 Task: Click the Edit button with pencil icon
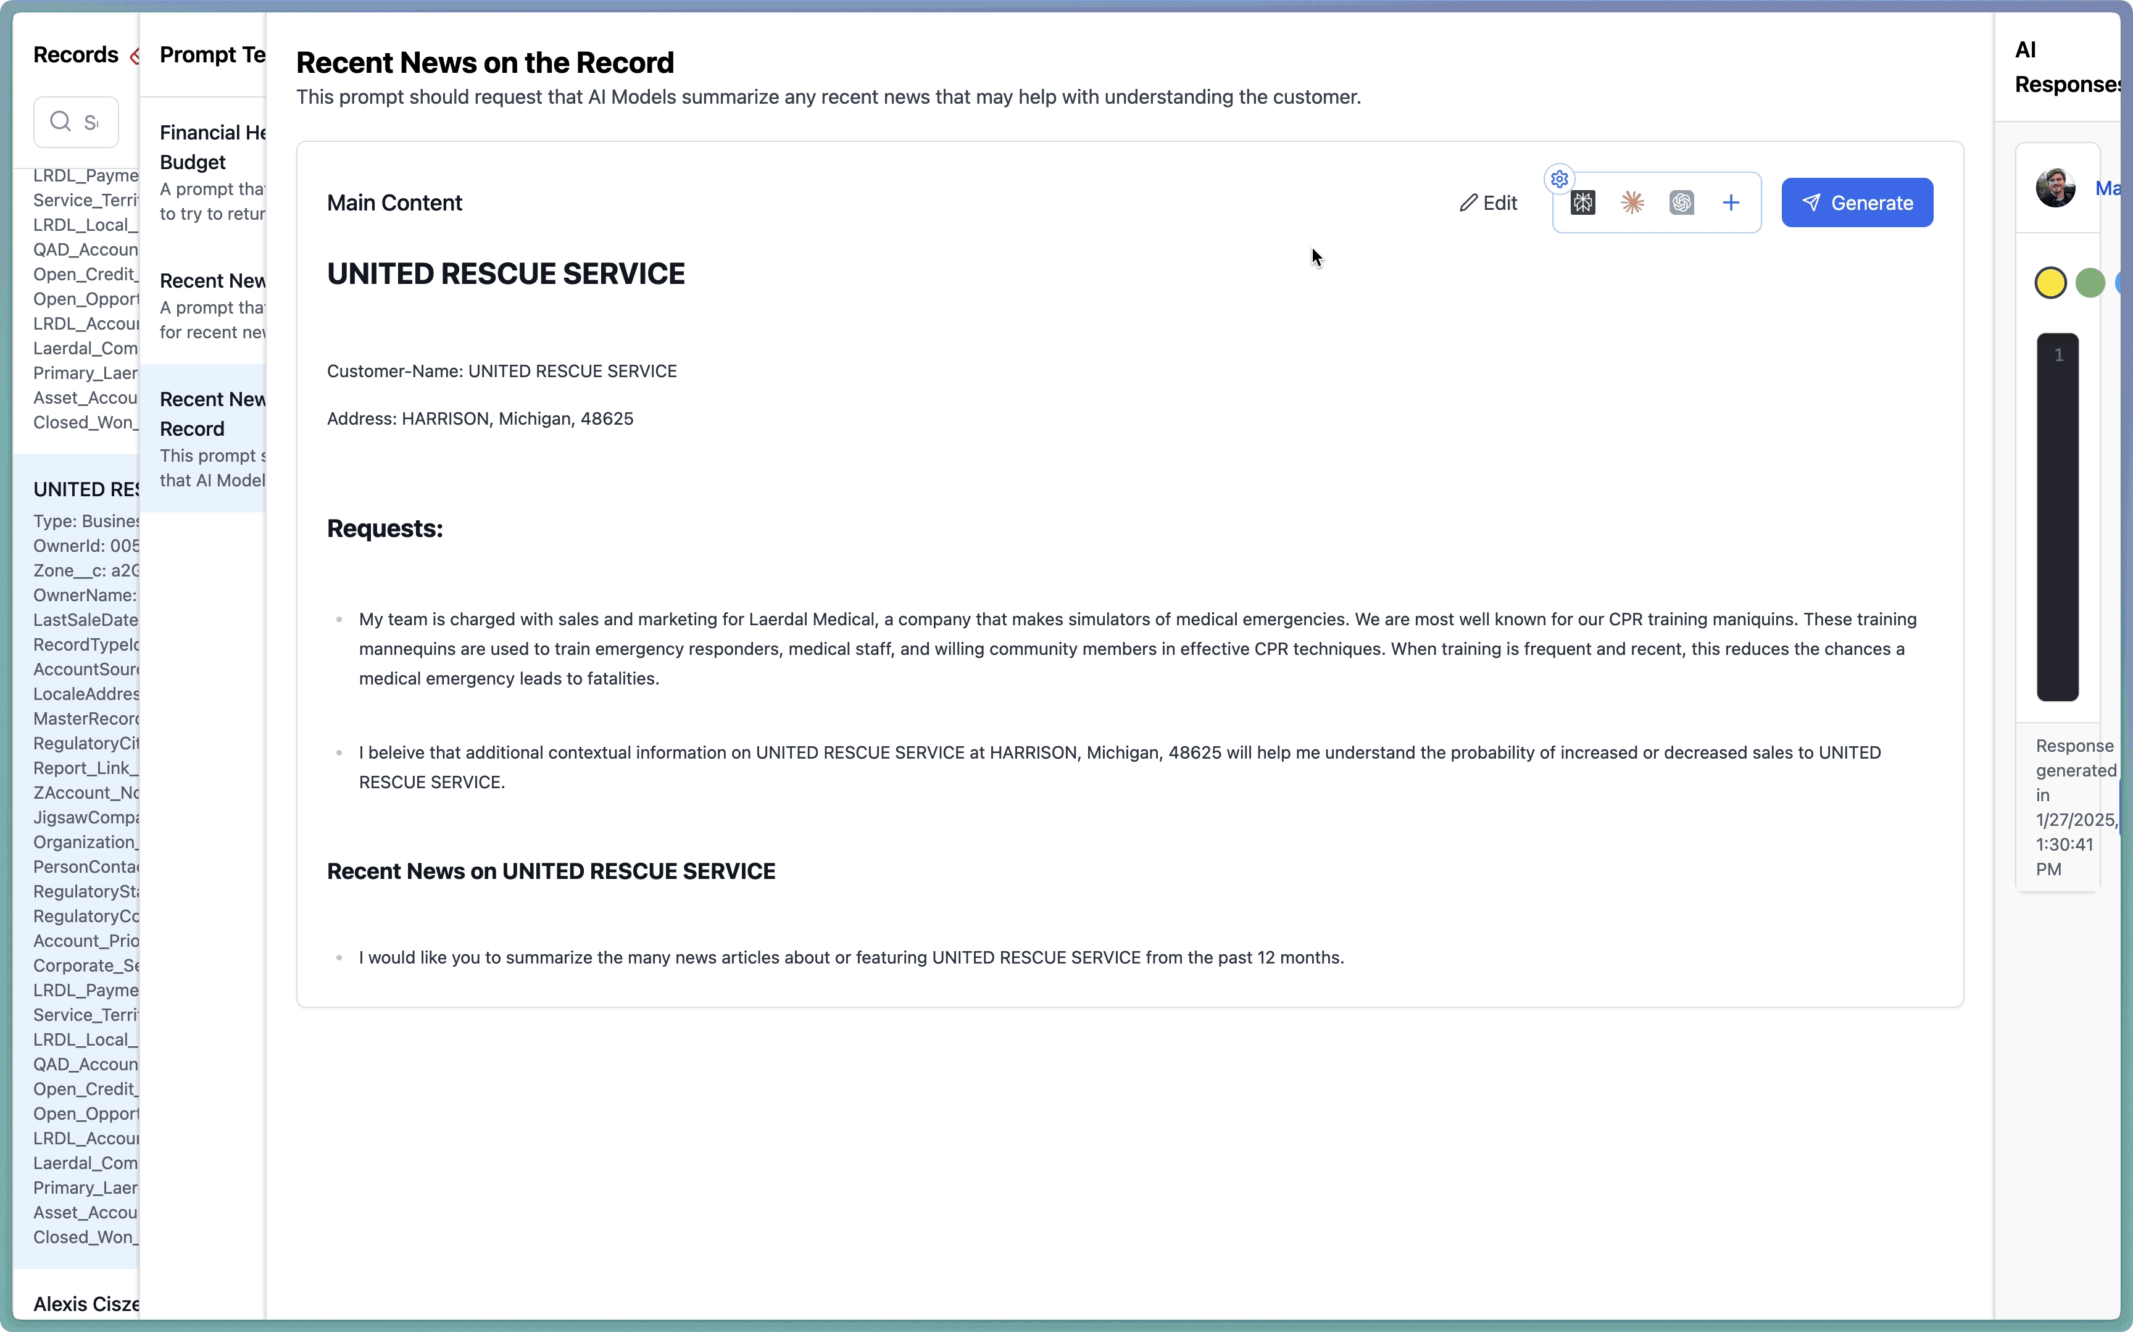[1488, 202]
